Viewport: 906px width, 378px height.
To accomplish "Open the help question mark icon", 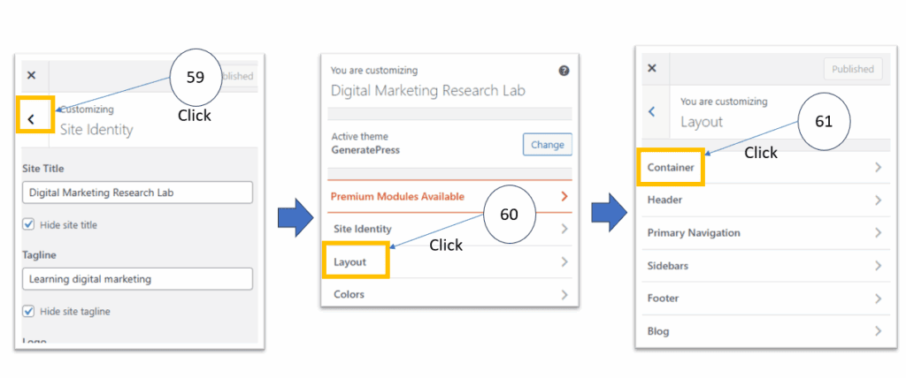I will [564, 71].
